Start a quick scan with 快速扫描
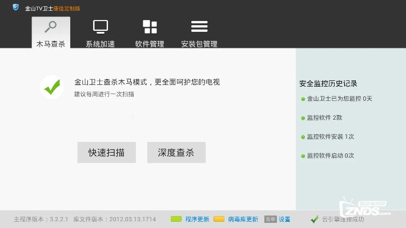The width and height of the screenshot is (406, 228). click(107, 152)
